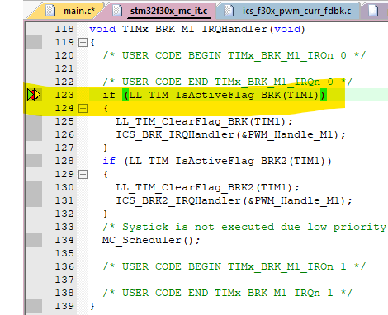Click the USER CODE END IRQn 0 comment
388x315 pixels.
tap(227, 82)
